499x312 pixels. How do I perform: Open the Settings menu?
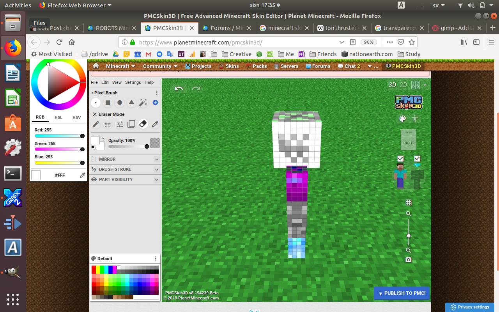(x=133, y=82)
